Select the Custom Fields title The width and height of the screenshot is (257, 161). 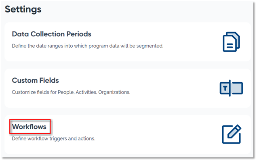click(36, 80)
